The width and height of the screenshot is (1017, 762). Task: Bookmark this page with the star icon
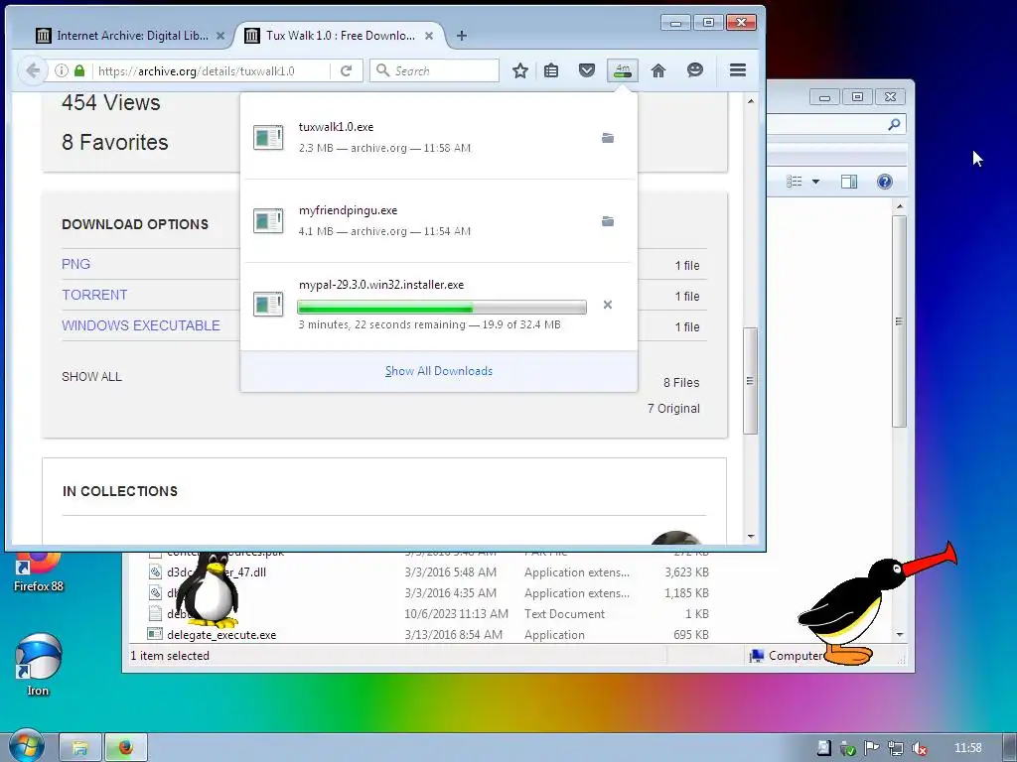pos(520,70)
